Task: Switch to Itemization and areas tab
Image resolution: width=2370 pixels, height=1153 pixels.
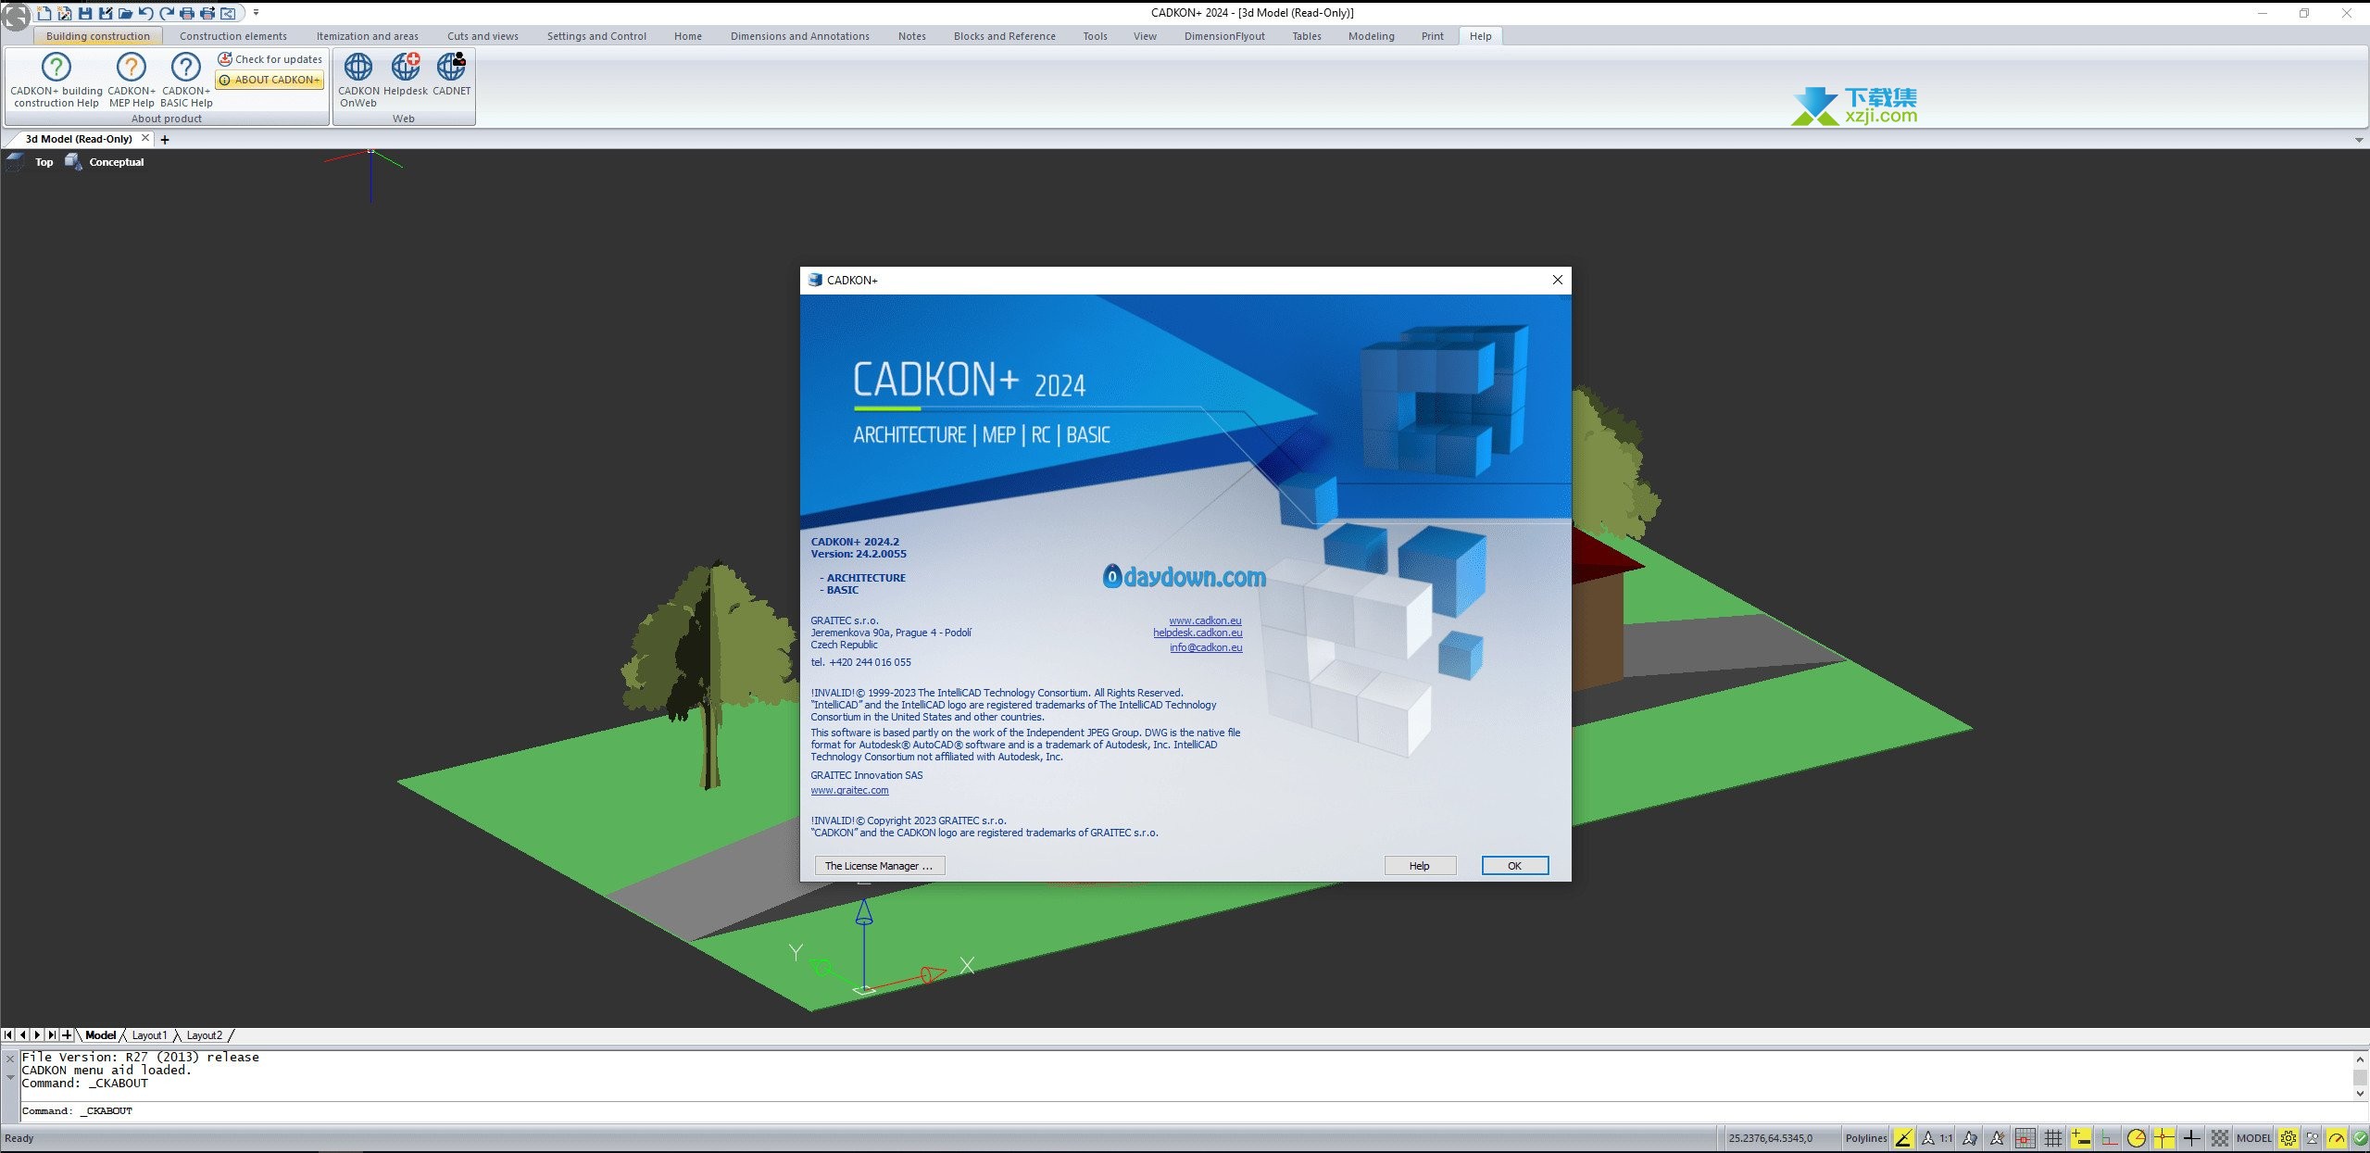Action: click(x=368, y=36)
